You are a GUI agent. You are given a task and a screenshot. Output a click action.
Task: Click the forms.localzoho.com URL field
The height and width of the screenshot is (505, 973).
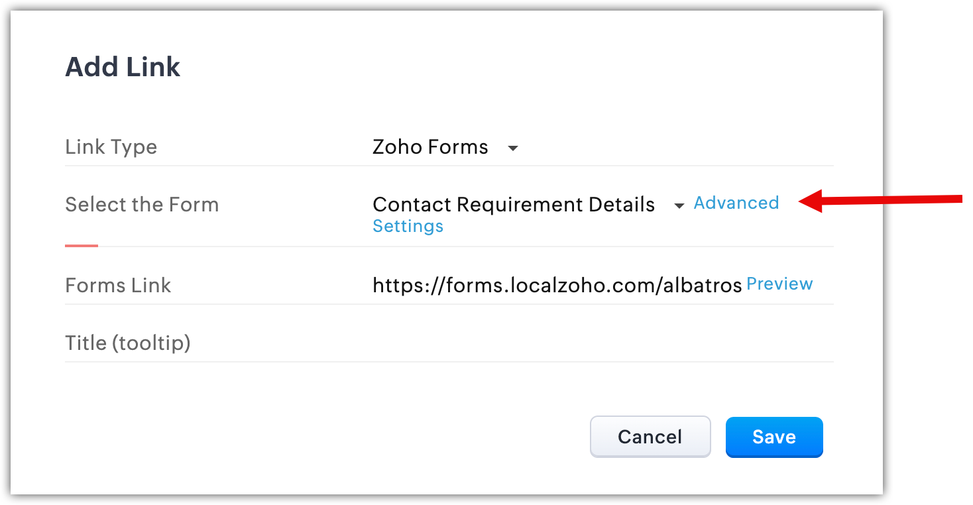557,286
